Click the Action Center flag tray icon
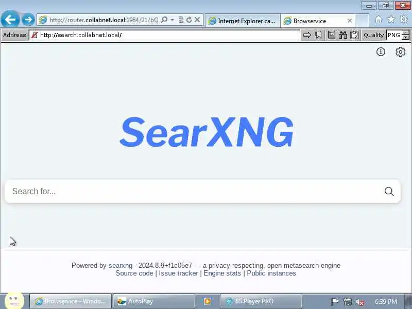The height and width of the screenshot is (309, 412). coord(334,301)
